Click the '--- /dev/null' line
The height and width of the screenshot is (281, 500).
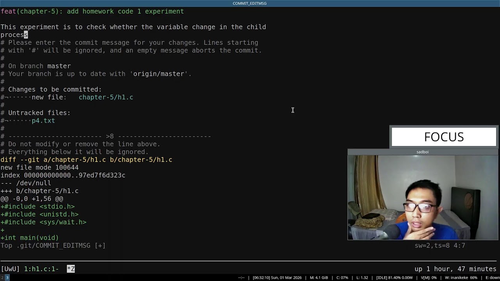point(26,183)
